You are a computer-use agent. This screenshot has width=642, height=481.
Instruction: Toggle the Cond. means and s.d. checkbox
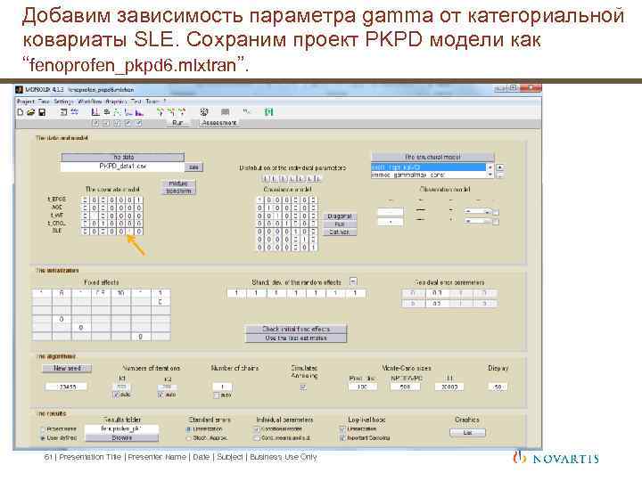tap(257, 438)
